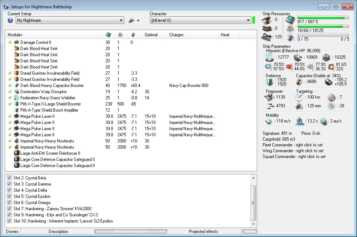The image size is (357, 237).
Task: Disable Slot 10 Lancer G2-Epsilon hardwiring
Action: tap(9, 221)
